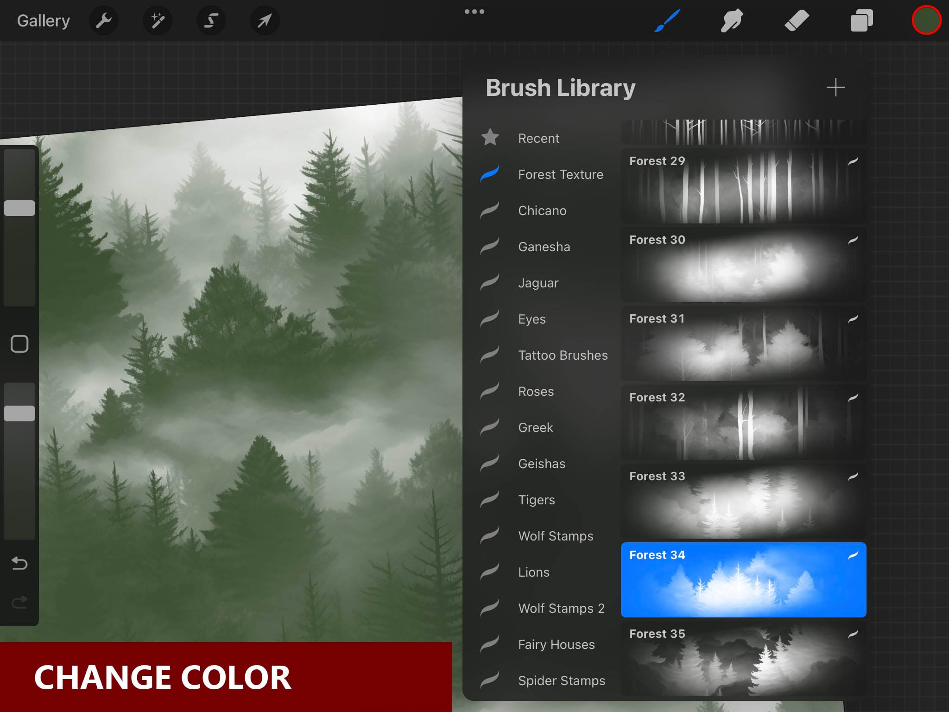The height and width of the screenshot is (712, 949).
Task: Tap the stroke icon on Forest 31
Action: click(x=853, y=318)
